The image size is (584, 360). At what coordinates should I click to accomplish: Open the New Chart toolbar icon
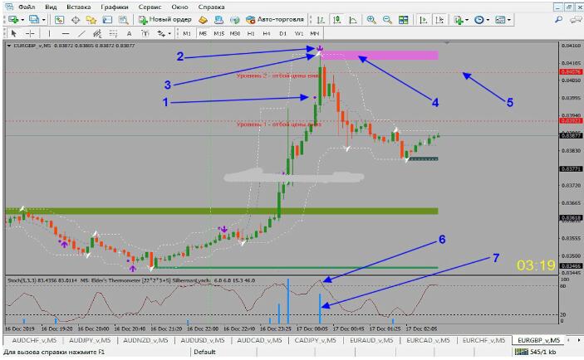(13, 20)
